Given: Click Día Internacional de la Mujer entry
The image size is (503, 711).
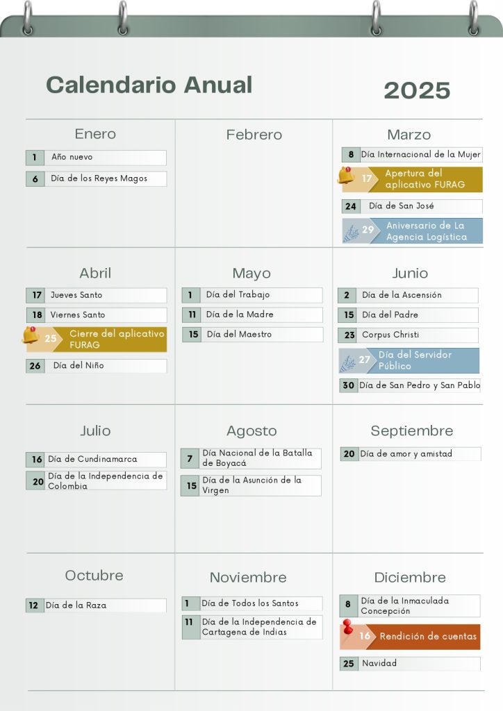Looking at the screenshot, I should [412, 155].
